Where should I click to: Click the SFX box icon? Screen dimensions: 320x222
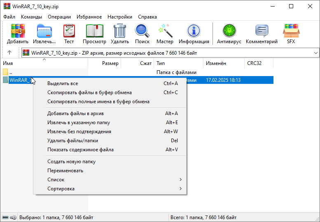[291, 31]
